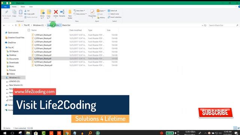Switch to the Share ribbon tab

pos(23,7)
